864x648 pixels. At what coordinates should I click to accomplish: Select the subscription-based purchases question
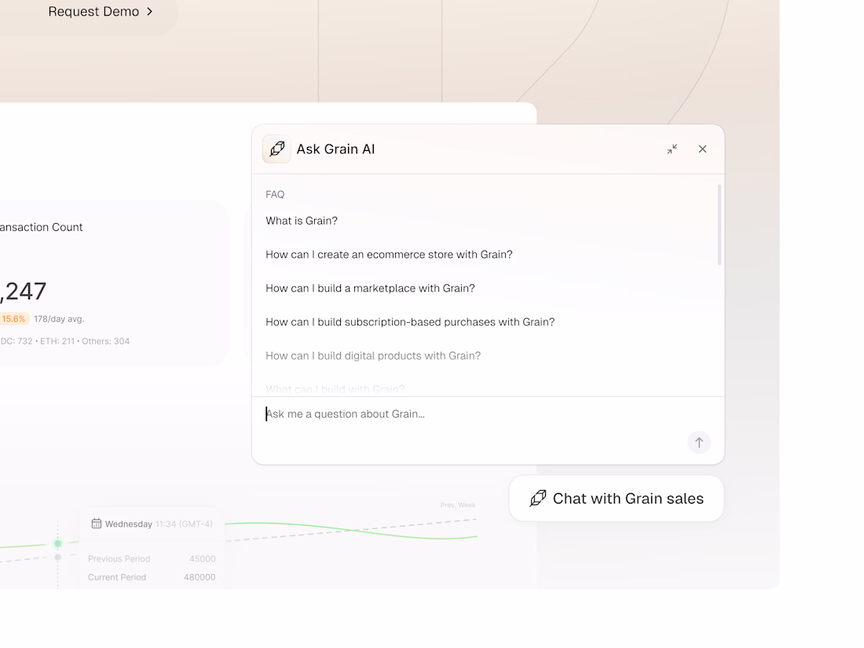pos(410,322)
